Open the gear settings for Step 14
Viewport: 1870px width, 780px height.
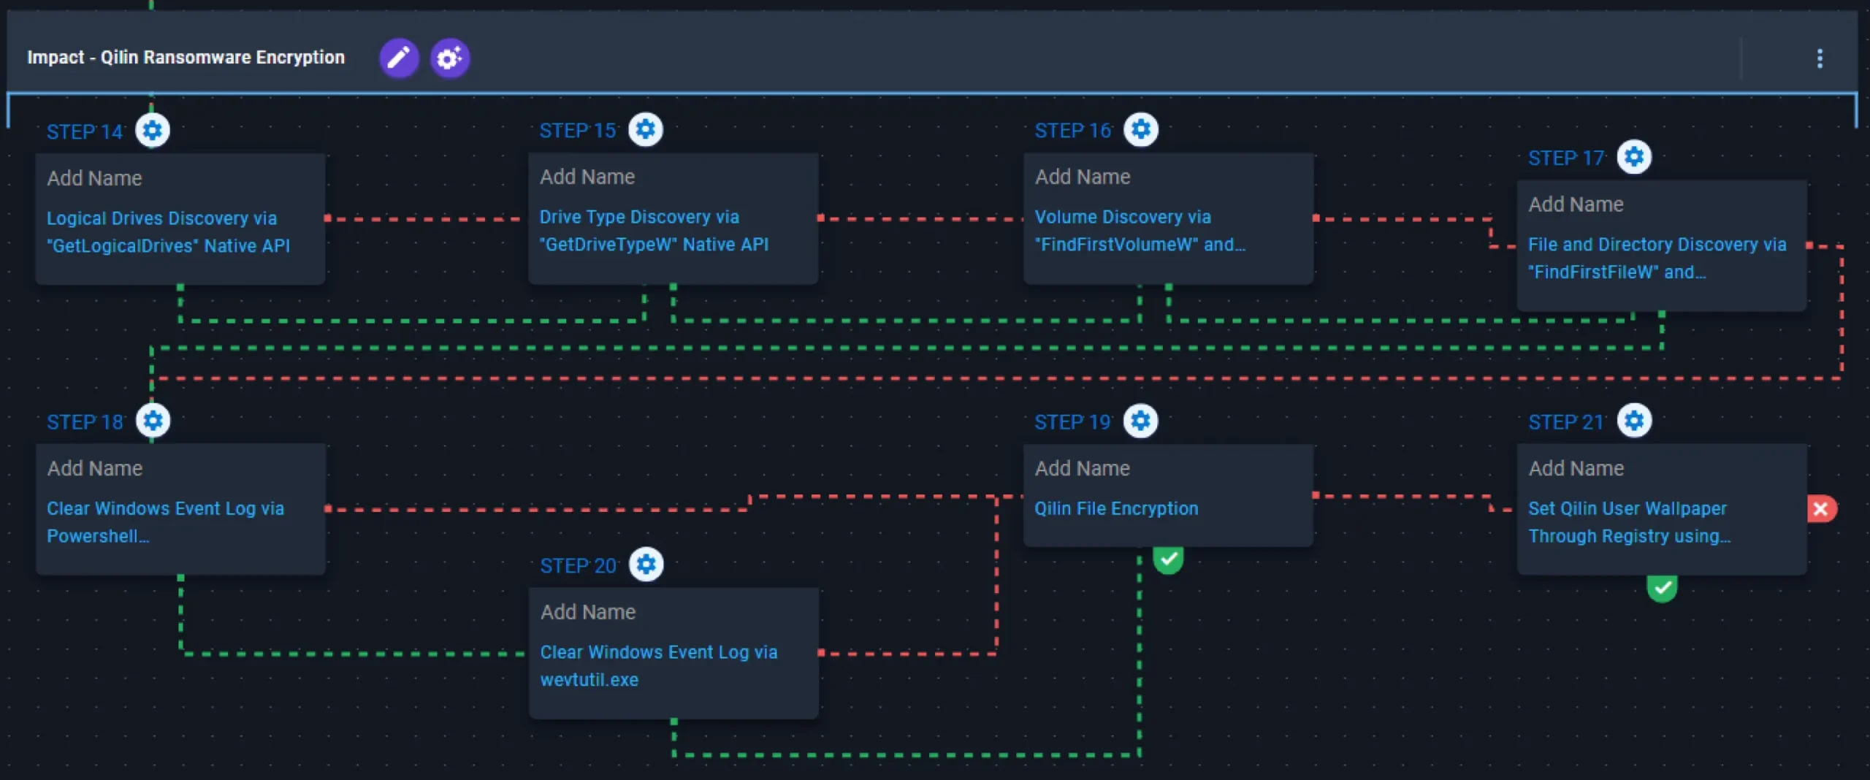pyautogui.click(x=153, y=131)
